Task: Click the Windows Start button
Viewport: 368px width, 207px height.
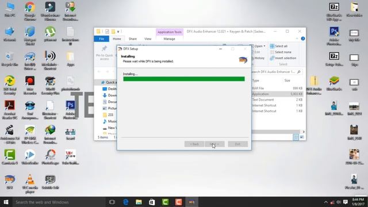Action: click(x=6, y=202)
